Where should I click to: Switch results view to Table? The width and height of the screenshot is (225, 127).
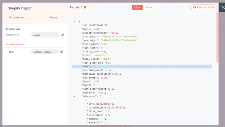pos(149,7)
